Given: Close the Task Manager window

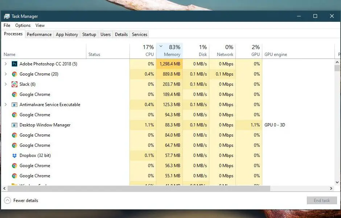Looking at the screenshot, I should tap(332, 16).
